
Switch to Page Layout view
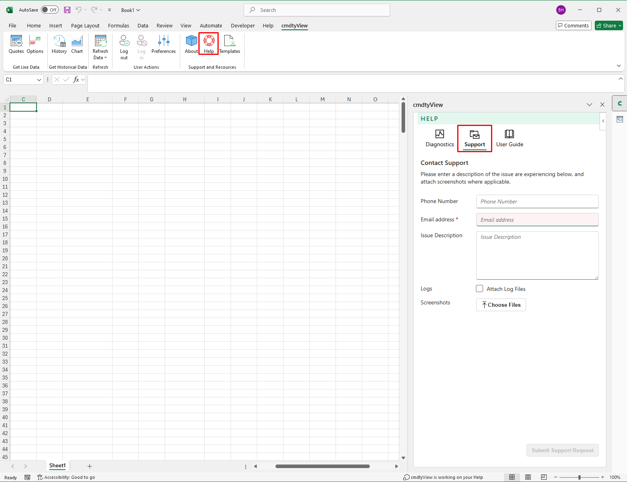(x=528, y=477)
